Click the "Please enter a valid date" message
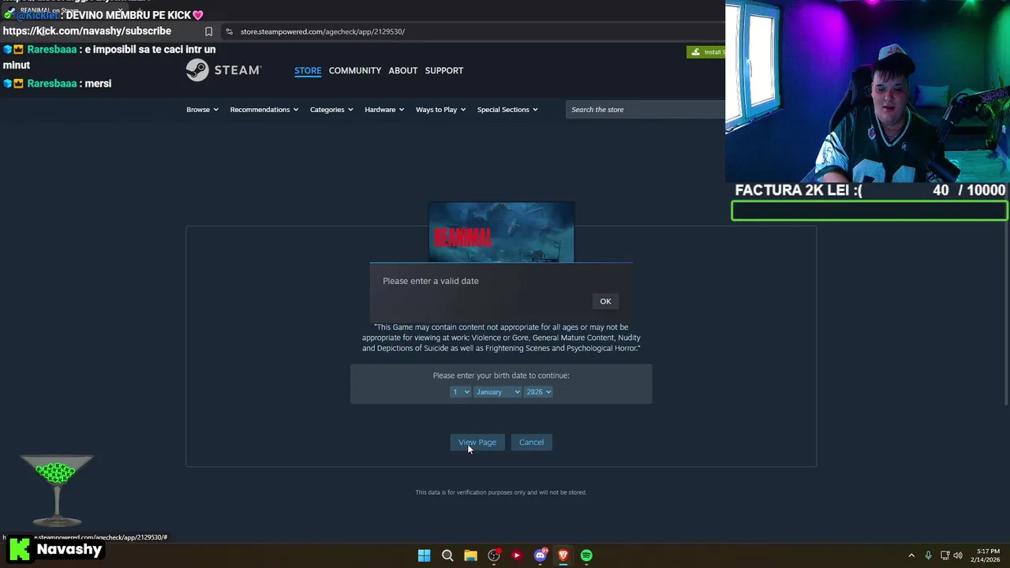1010x568 pixels. click(x=431, y=281)
